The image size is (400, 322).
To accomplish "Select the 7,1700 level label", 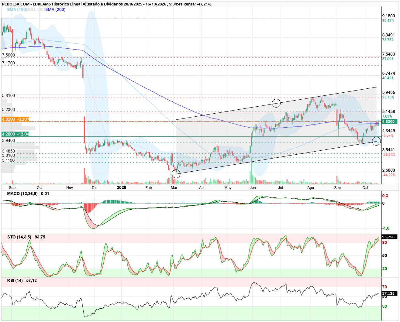I will (x=9, y=63).
